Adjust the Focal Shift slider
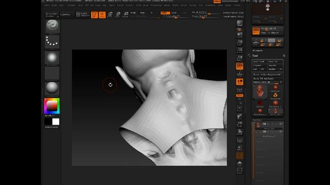The width and height of the screenshot is (330, 185). [206, 13]
